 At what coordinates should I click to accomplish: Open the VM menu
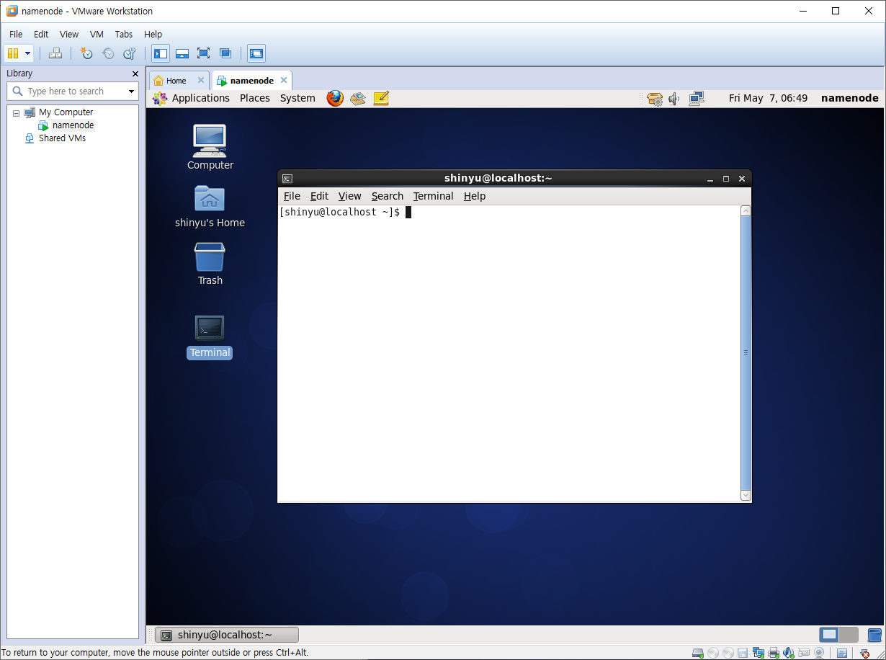pyautogui.click(x=97, y=34)
